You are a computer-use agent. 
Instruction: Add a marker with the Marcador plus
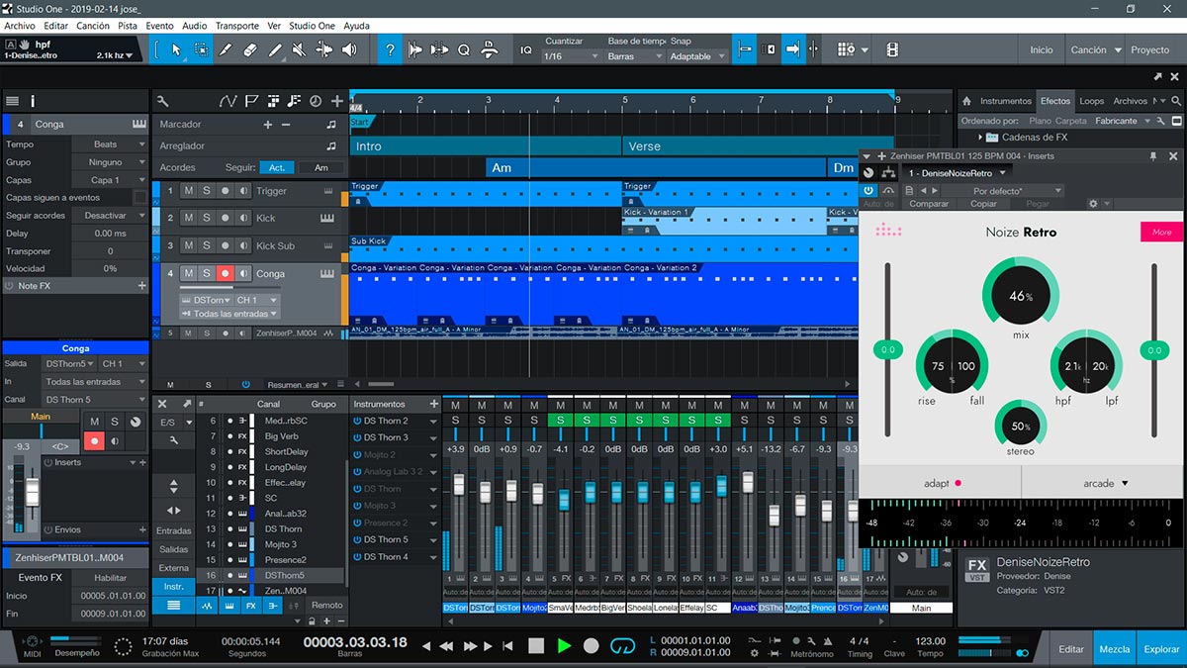click(267, 125)
